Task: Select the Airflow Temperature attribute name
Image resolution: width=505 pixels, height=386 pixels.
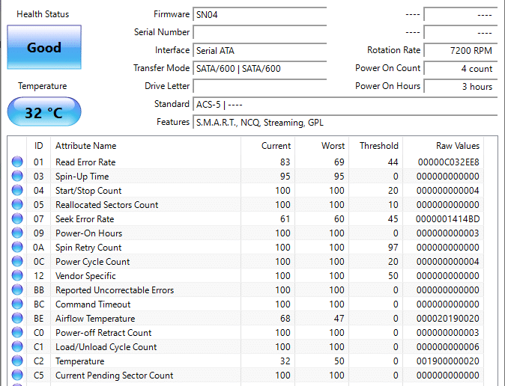Action: 95,319
